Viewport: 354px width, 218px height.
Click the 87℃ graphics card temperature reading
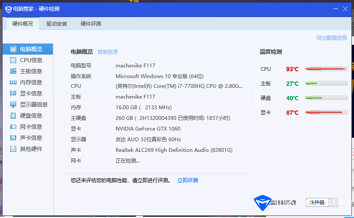(292, 113)
